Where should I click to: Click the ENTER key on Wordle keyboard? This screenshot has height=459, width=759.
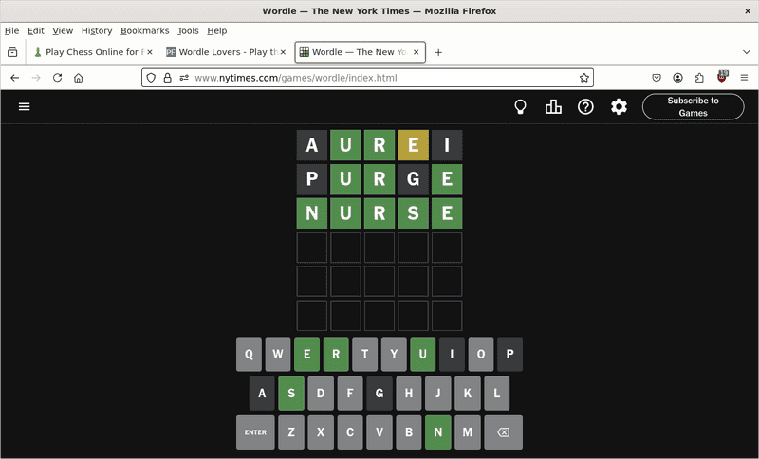click(x=255, y=432)
